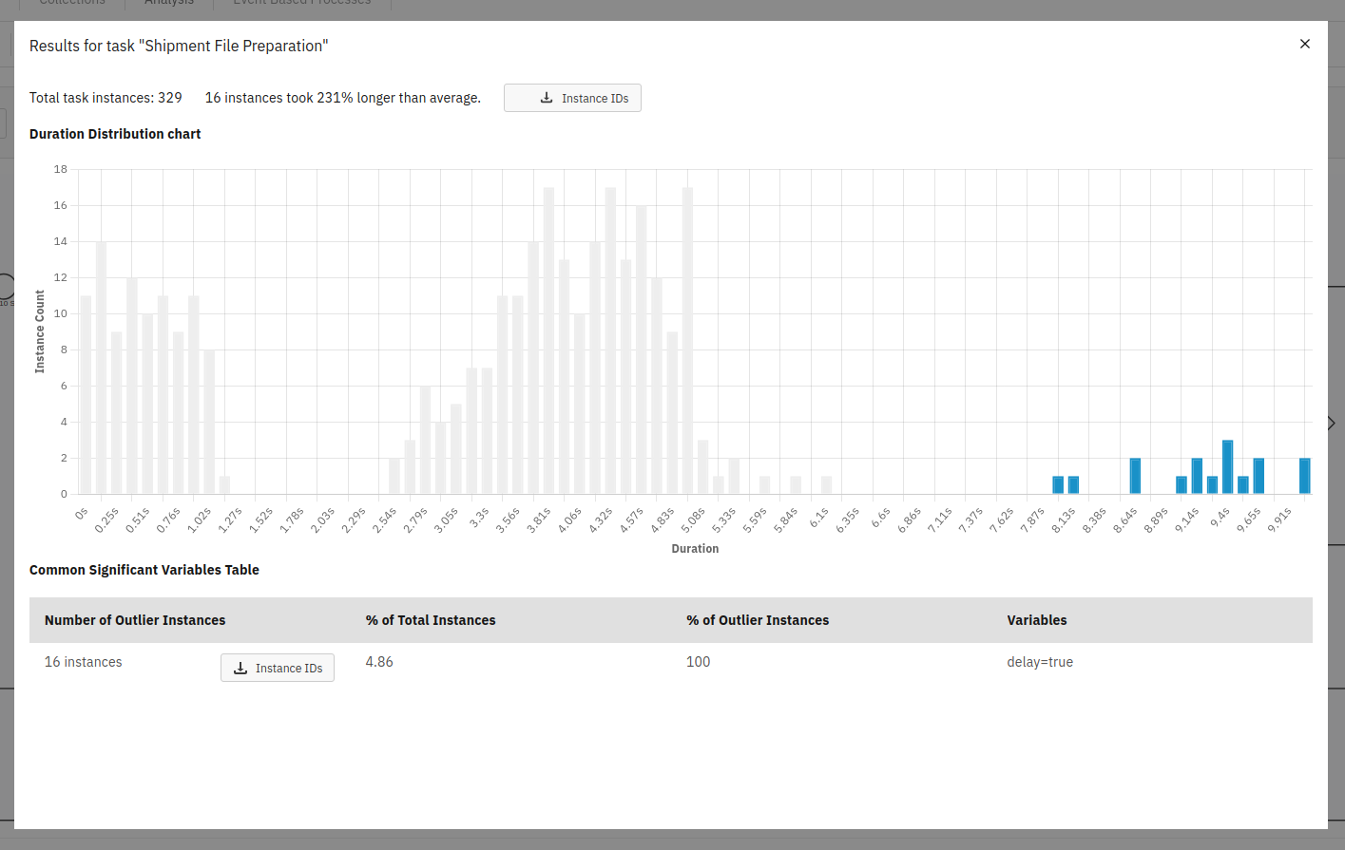Click the download icon in the table row's Instance IDs button
The width and height of the screenshot is (1345, 850).
click(x=240, y=668)
